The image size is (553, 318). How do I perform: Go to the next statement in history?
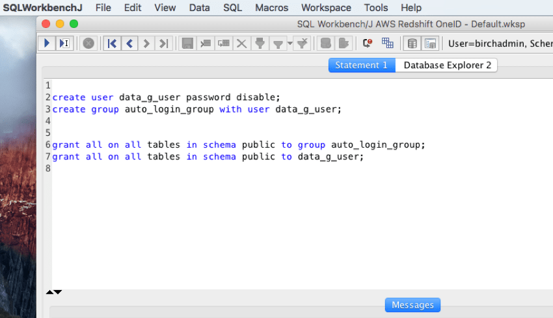[146, 44]
